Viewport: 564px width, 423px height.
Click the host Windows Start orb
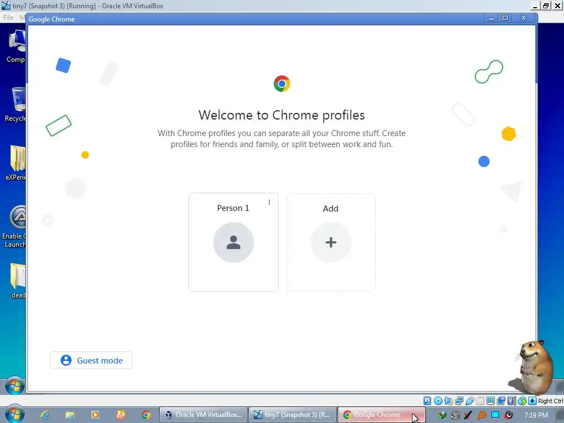tap(14, 414)
